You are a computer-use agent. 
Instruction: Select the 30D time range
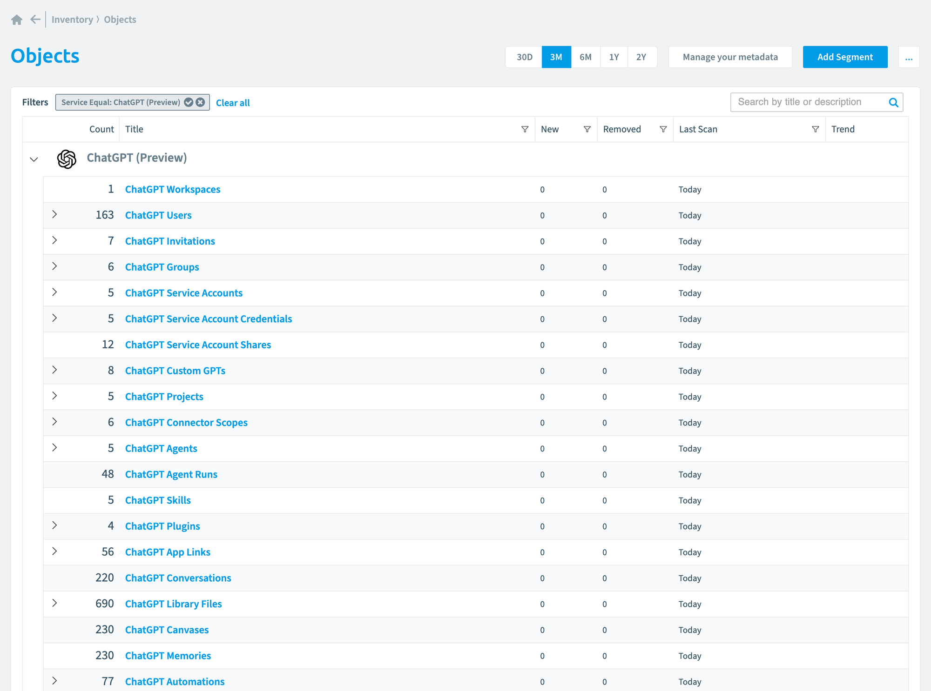[524, 57]
